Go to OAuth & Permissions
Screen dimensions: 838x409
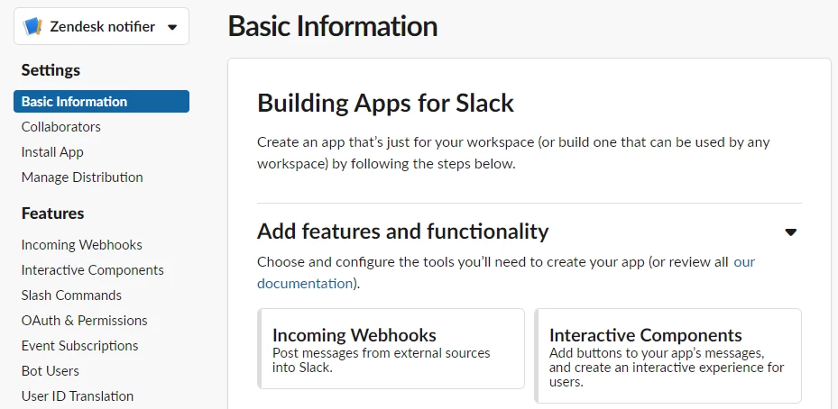click(85, 321)
